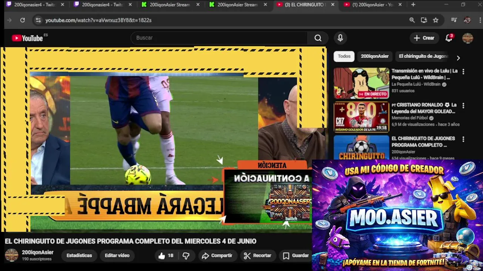Open Transmisión en vivo de Lulu title
The width and height of the screenshot is (483, 271).
click(425, 74)
